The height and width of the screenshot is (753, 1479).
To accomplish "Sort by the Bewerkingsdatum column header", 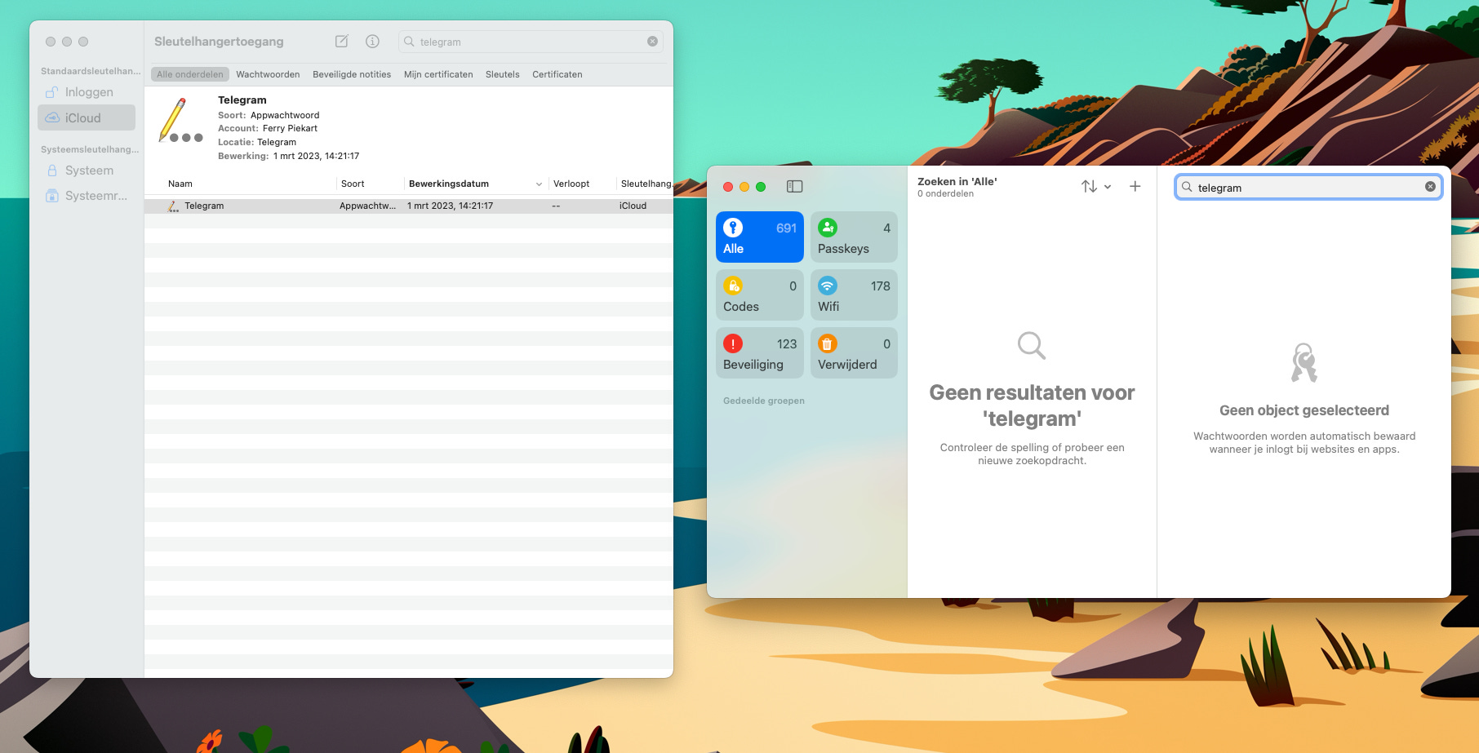I will (x=449, y=184).
